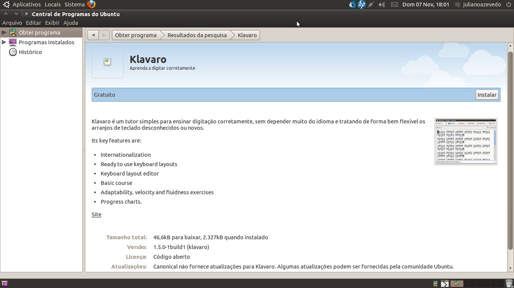Image resolution: width=514 pixels, height=288 pixels.
Task: Click the 'Basic course' bullet
Action: 116,183
